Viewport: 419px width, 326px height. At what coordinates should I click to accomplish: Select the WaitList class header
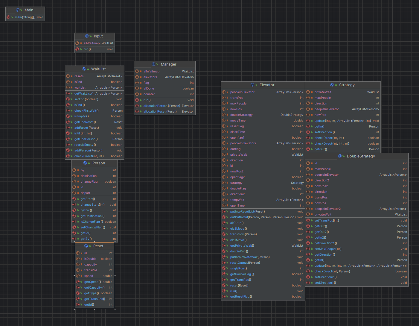[95, 69]
